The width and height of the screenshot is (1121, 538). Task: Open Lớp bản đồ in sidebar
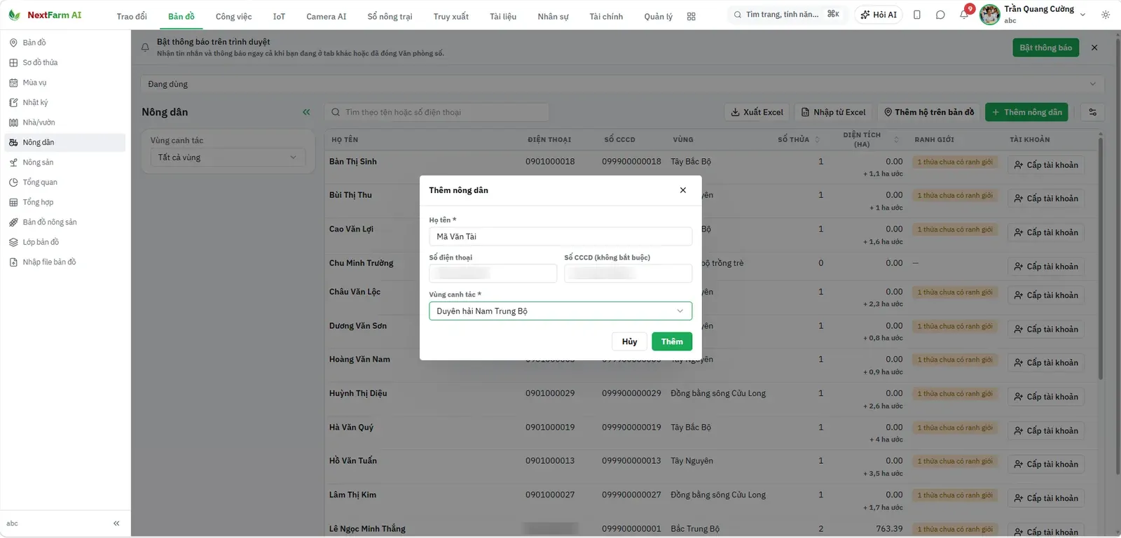pyautogui.click(x=64, y=242)
